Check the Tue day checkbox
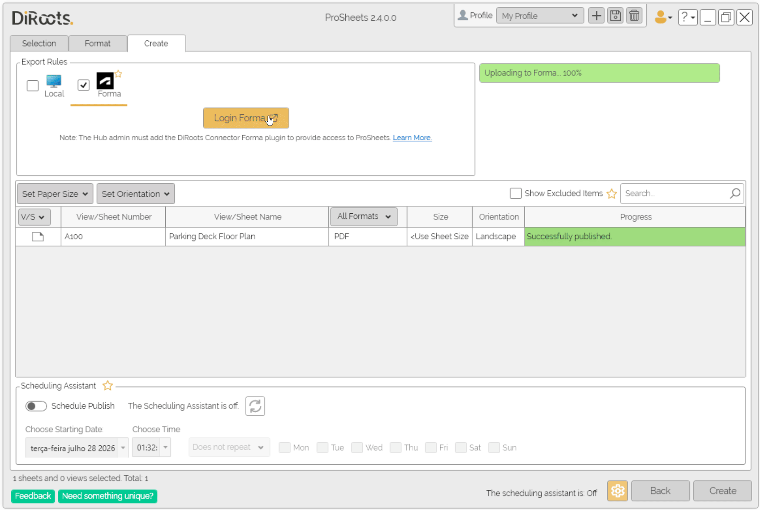 click(322, 447)
